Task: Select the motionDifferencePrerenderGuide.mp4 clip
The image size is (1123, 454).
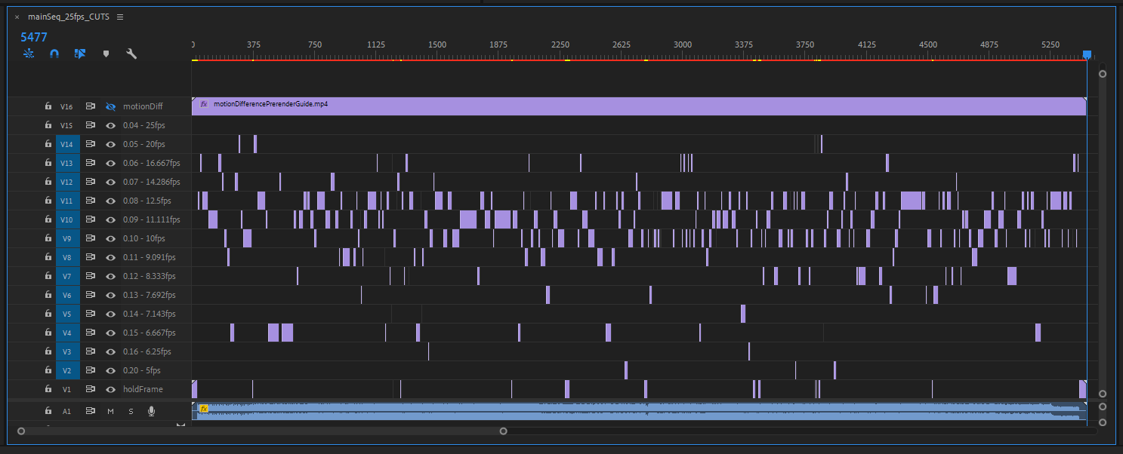Action: (604, 106)
